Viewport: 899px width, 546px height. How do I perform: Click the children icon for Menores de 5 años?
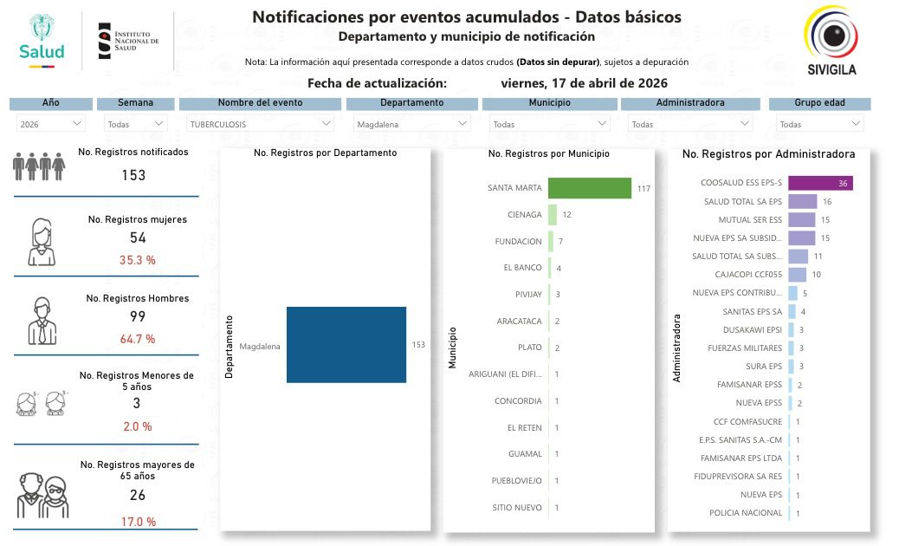[x=42, y=403]
